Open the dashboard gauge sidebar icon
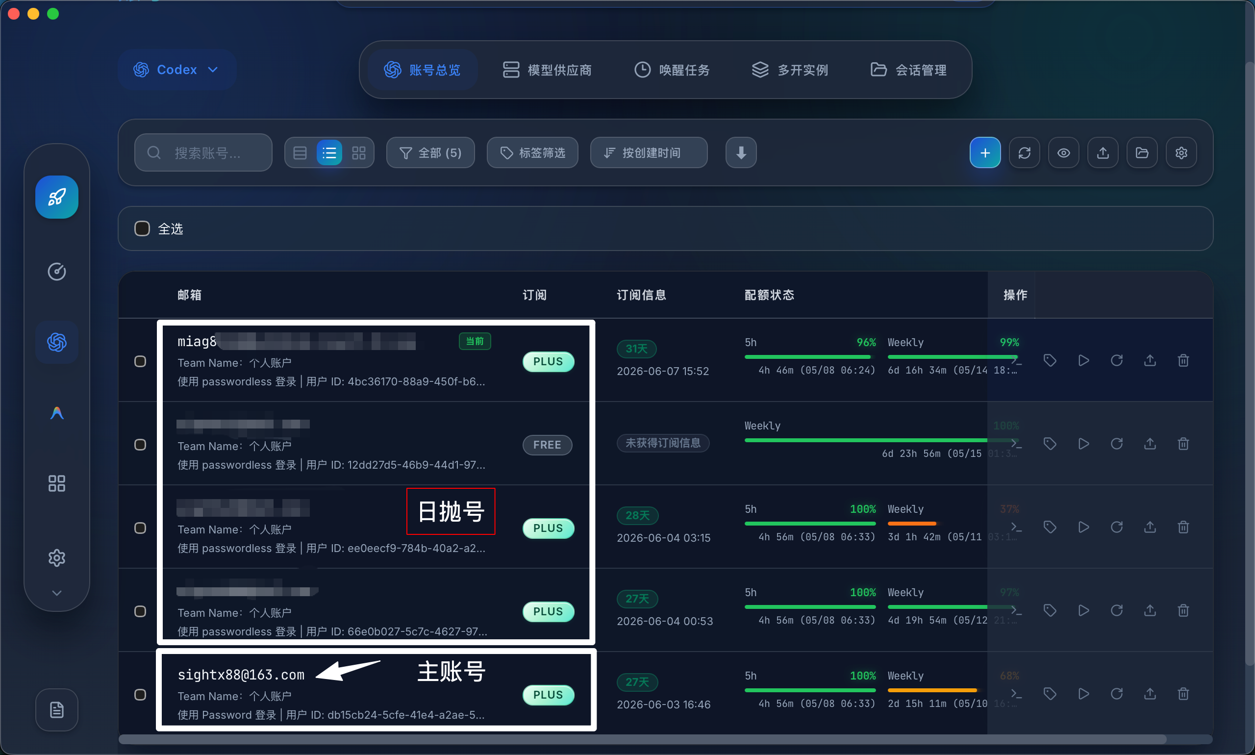Image resolution: width=1255 pixels, height=755 pixels. [x=56, y=272]
